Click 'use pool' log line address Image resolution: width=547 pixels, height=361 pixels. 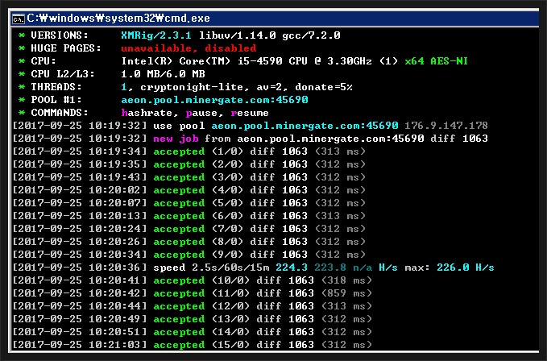(305, 126)
